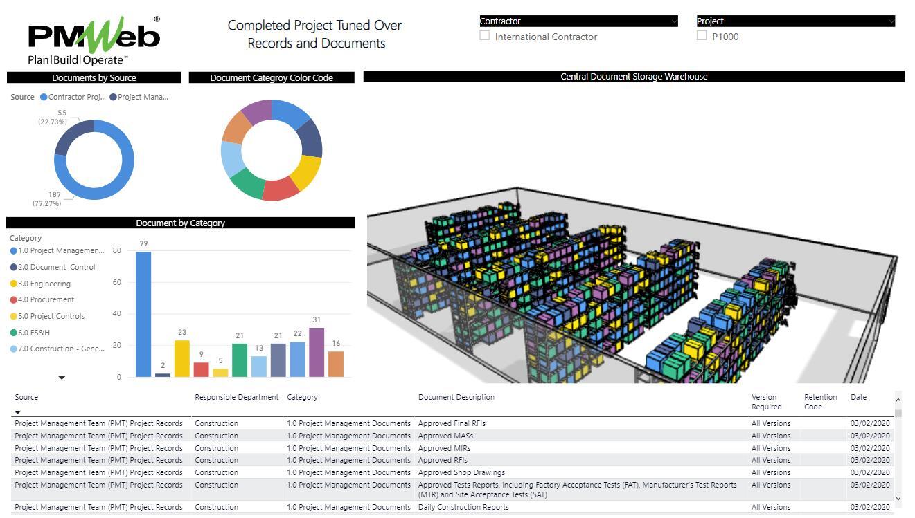Image resolution: width=915 pixels, height=518 pixels.
Task: Select the Approved Shop Drawings row
Action: coord(461,473)
